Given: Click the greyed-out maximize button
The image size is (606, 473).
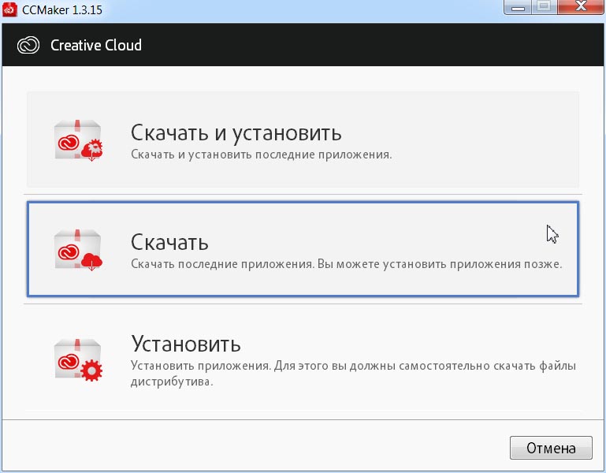Looking at the screenshot, I should click(x=544, y=9).
